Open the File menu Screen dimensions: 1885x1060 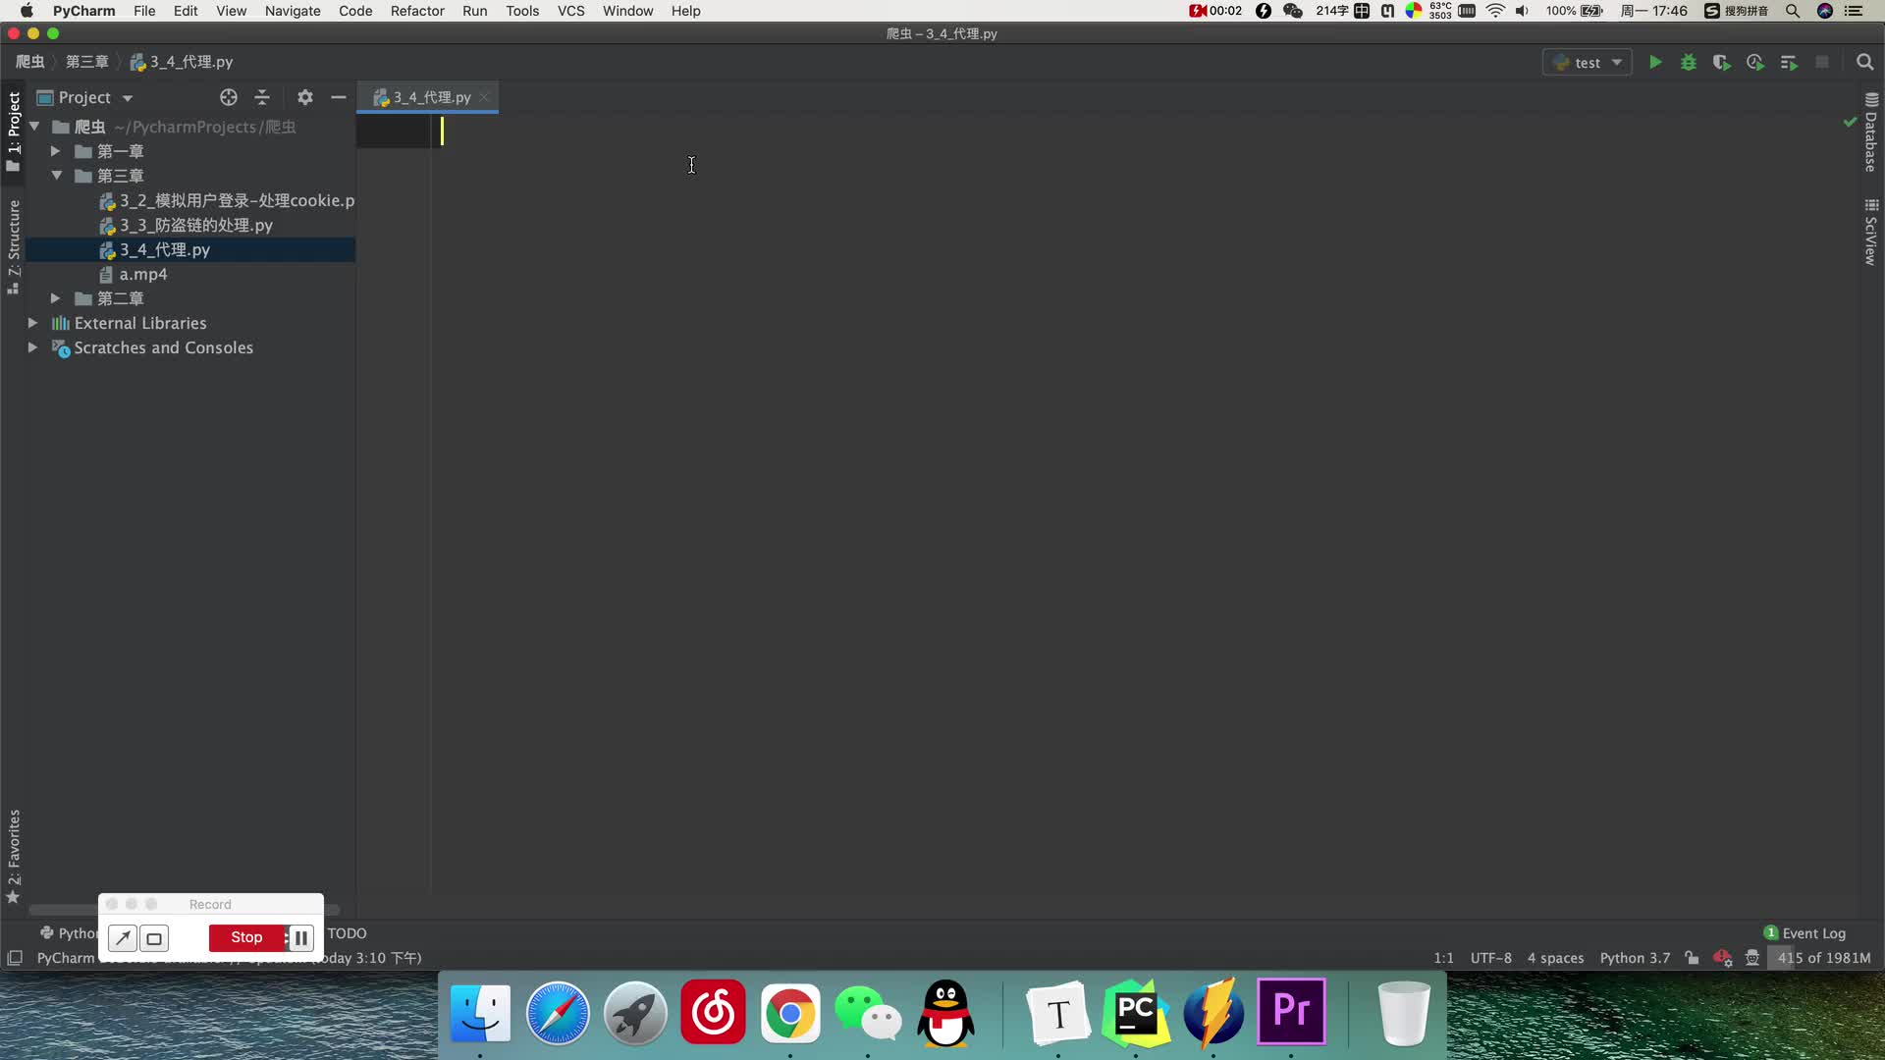144,11
